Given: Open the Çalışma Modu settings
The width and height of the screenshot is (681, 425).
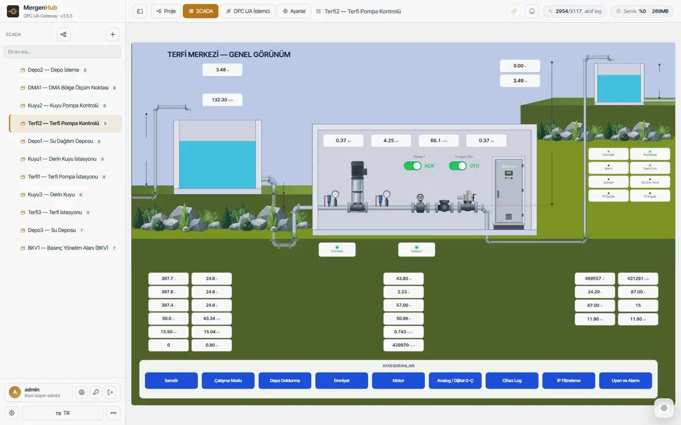Looking at the screenshot, I should (x=228, y=381).
